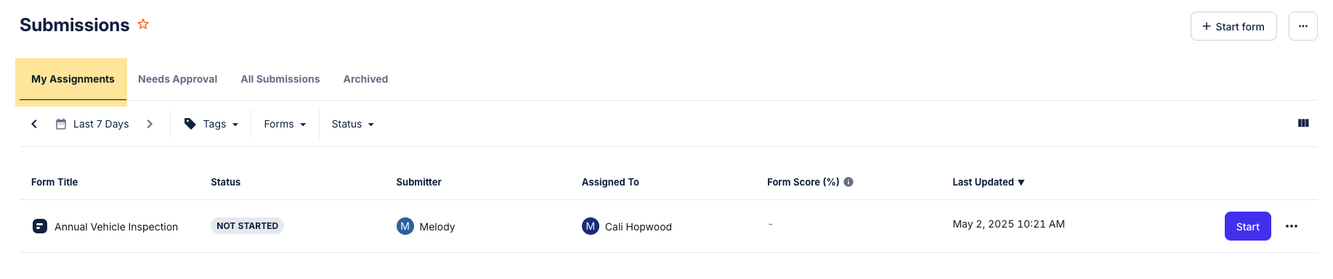Open the calendar icon for Last 7 Days
This screenshot has width=1333, height=279.
point(61,124)
